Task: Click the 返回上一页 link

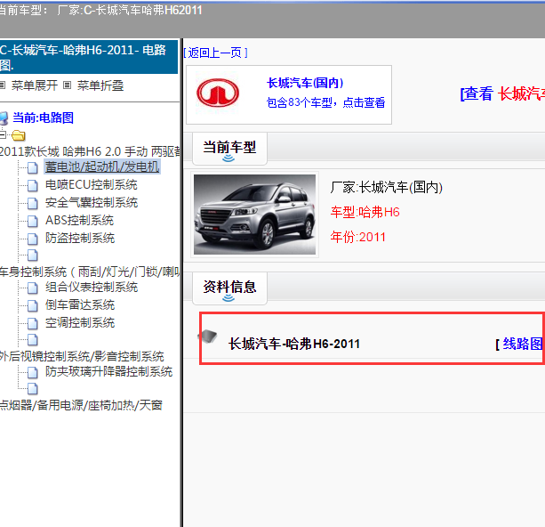Action: [x=215, y=53]
